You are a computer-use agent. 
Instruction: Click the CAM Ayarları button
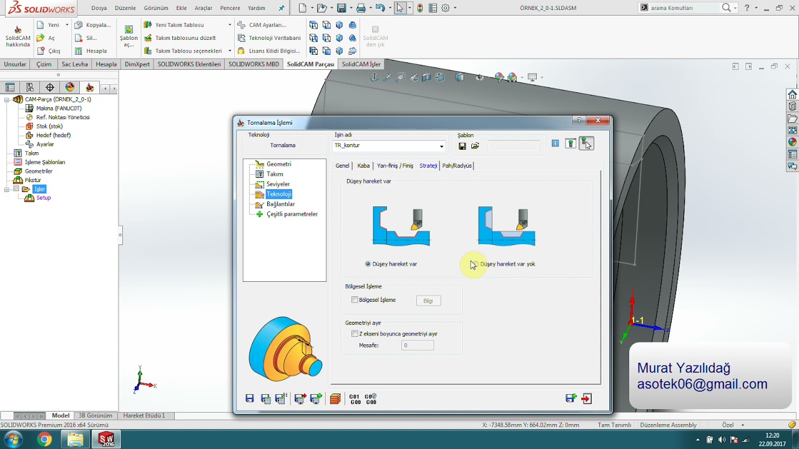pyautogui.click(x=262, y=25)
